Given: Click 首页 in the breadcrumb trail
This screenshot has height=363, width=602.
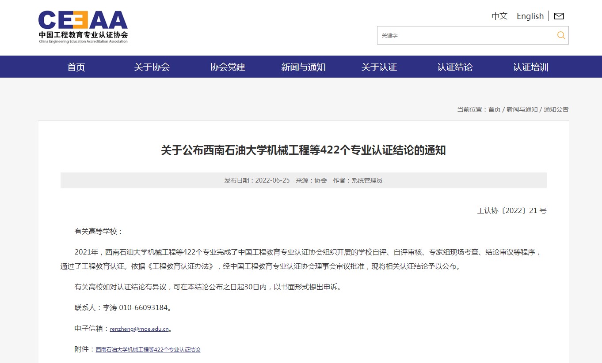Looking at the screenshot, I should 494,109.
